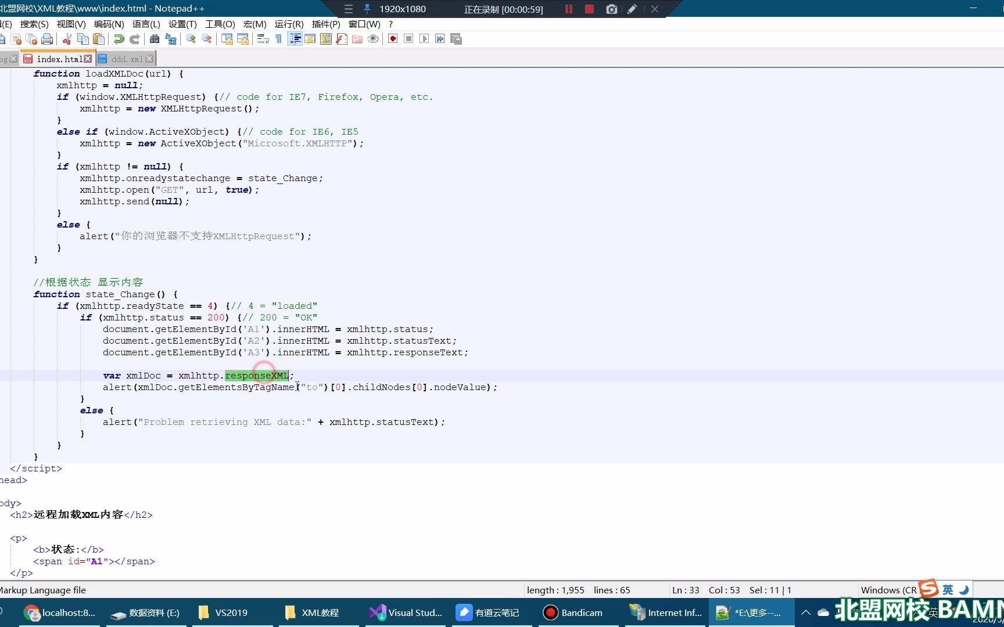Viewport: 1004px width, 627px height.
Task: Expand hidden icons in the system tray
Action: 806,612
